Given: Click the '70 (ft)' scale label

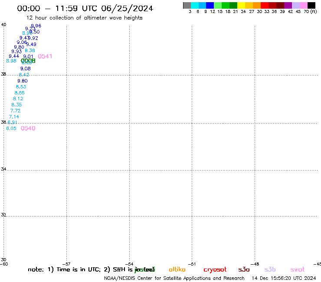Looking at the screenshot, I should point(310,11).
